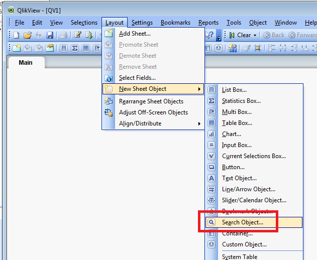This screenshot has width=317, height=260.
Task: Click the Create Statistics Box sigma icon
Action: click(x=75, y=48)
